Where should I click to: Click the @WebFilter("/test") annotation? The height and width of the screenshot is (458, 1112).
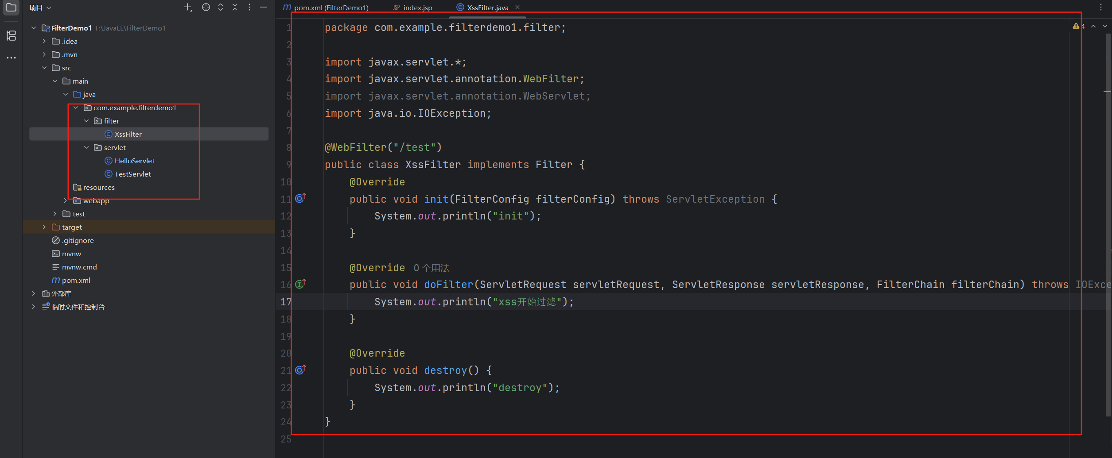(383, 147)
